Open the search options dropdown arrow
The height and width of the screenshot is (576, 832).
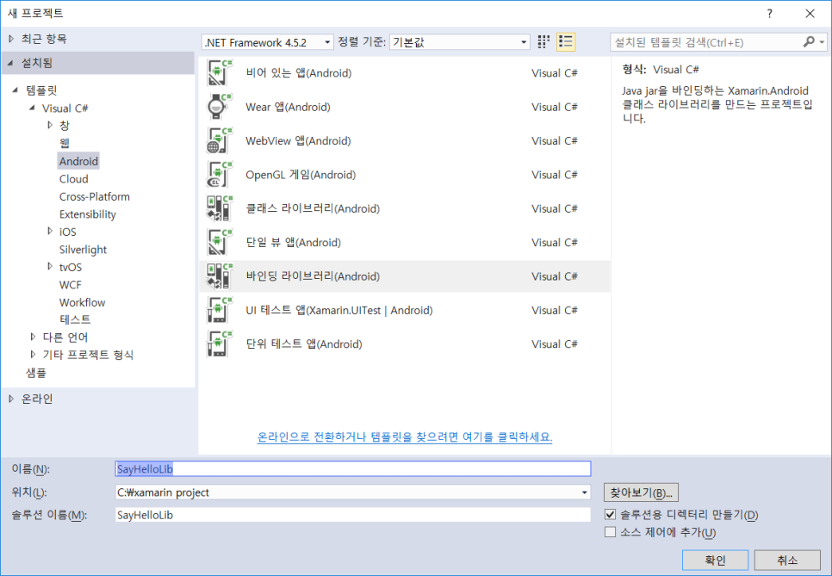point(822,42)
